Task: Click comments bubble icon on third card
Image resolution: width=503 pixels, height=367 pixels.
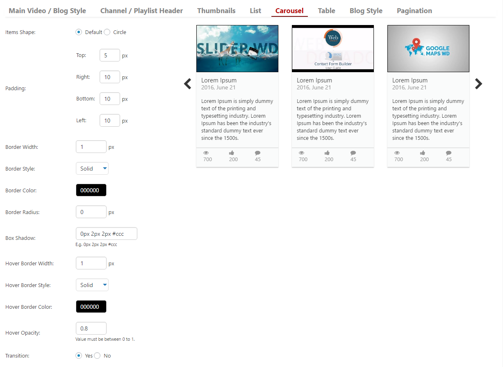Action: [448, 153]
